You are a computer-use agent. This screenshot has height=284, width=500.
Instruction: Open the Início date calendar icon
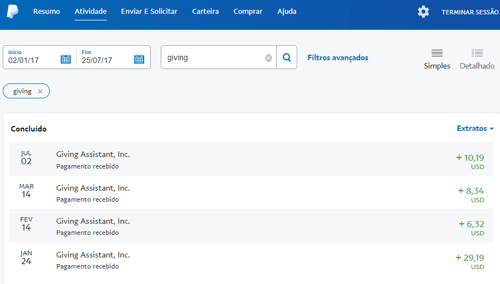66,59
